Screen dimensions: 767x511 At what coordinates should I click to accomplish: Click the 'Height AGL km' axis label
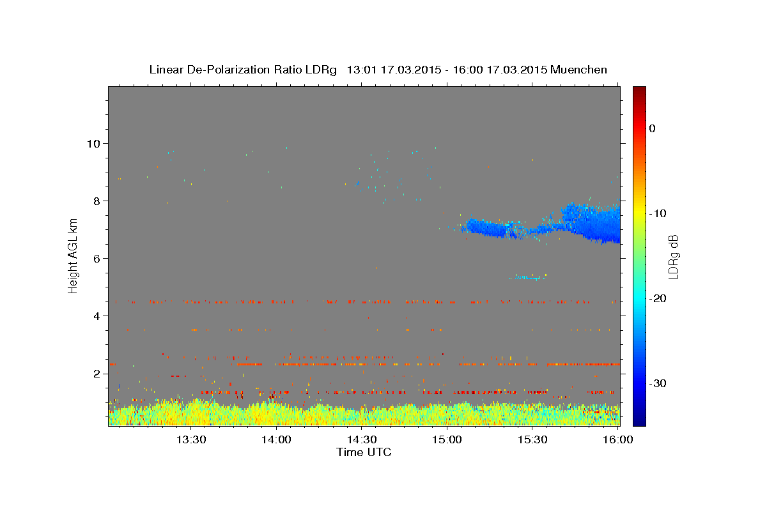[x=74, y=256]
